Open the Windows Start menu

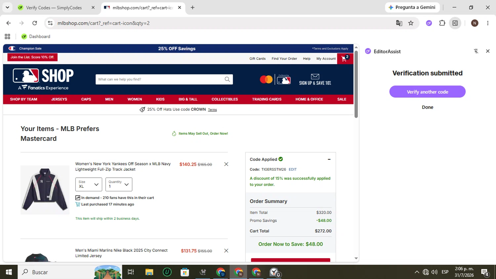(x=9, y=272)
